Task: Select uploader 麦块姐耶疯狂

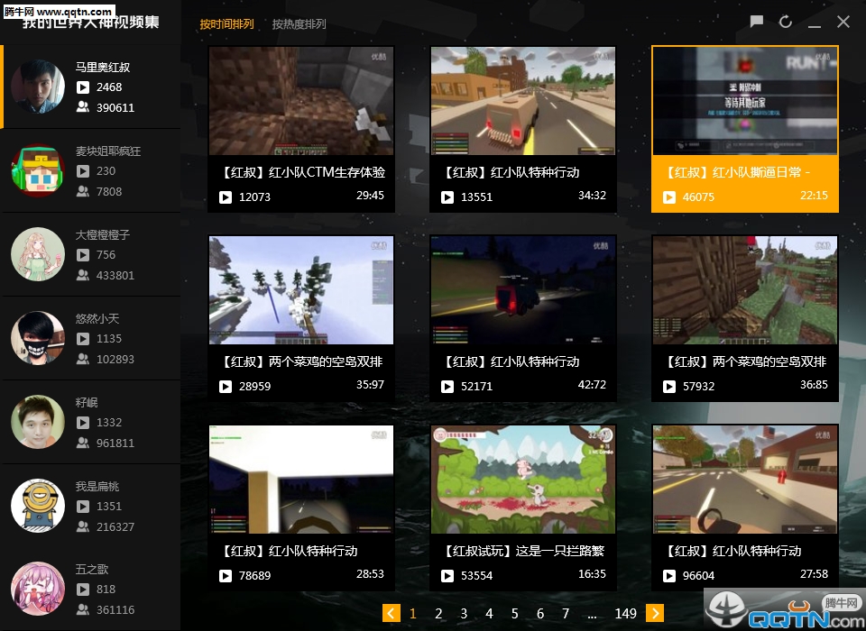Action: point(90,170)
